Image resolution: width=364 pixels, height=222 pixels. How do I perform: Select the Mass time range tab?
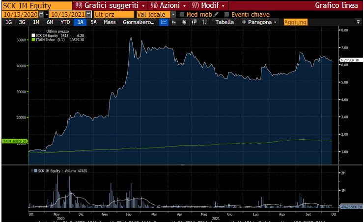point(110,22)
